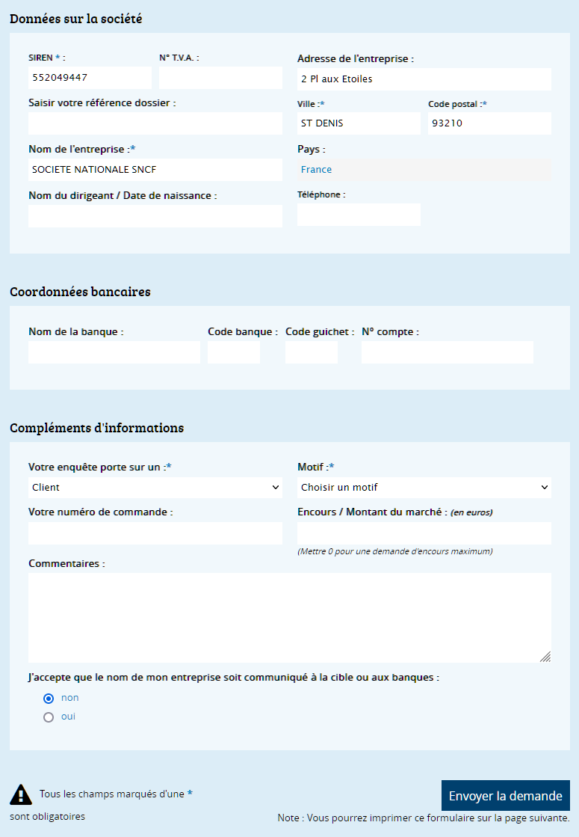Open the "Choisir un motif" dropdown
579x837 pixels.
(424, 488)
